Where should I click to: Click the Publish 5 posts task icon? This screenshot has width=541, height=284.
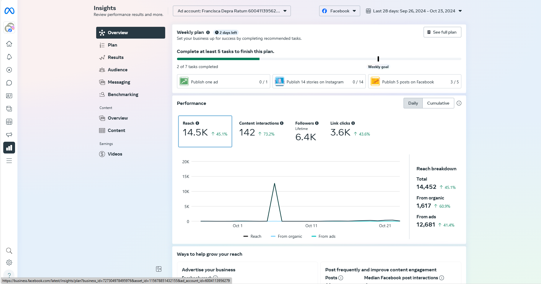click(x=375, y=81)
